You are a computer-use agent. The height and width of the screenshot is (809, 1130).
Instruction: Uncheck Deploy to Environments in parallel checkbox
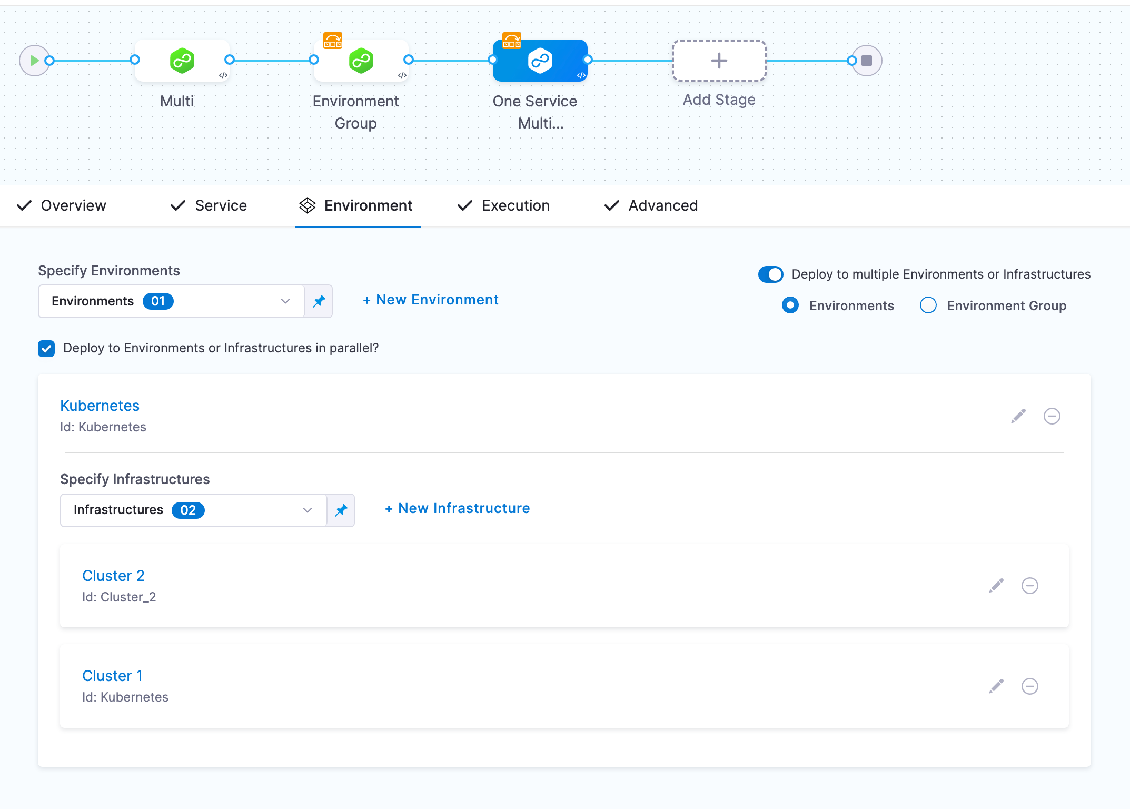point(46,348)
